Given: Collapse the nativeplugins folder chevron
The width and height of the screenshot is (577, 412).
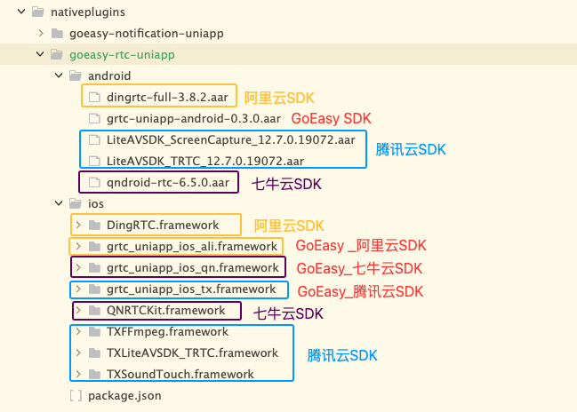Looking at the screenshot, I should click(x=21, y=12).
